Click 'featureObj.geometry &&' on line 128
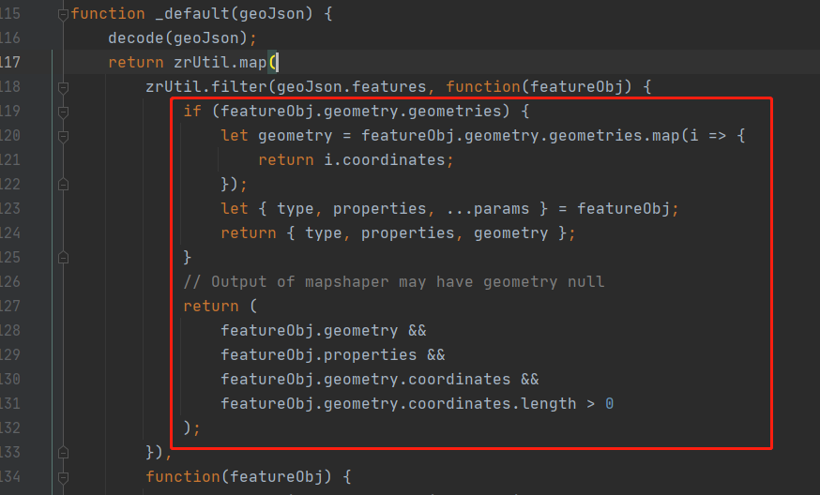The image size is (820, 495). click(323, 330)
